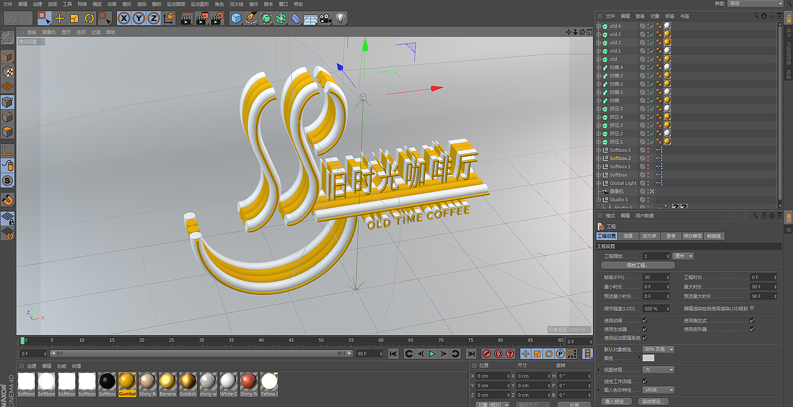Select the Scale tool
The height and width of the screenshot is (407, 793).
pyautogui.click(x=73, y=18)
